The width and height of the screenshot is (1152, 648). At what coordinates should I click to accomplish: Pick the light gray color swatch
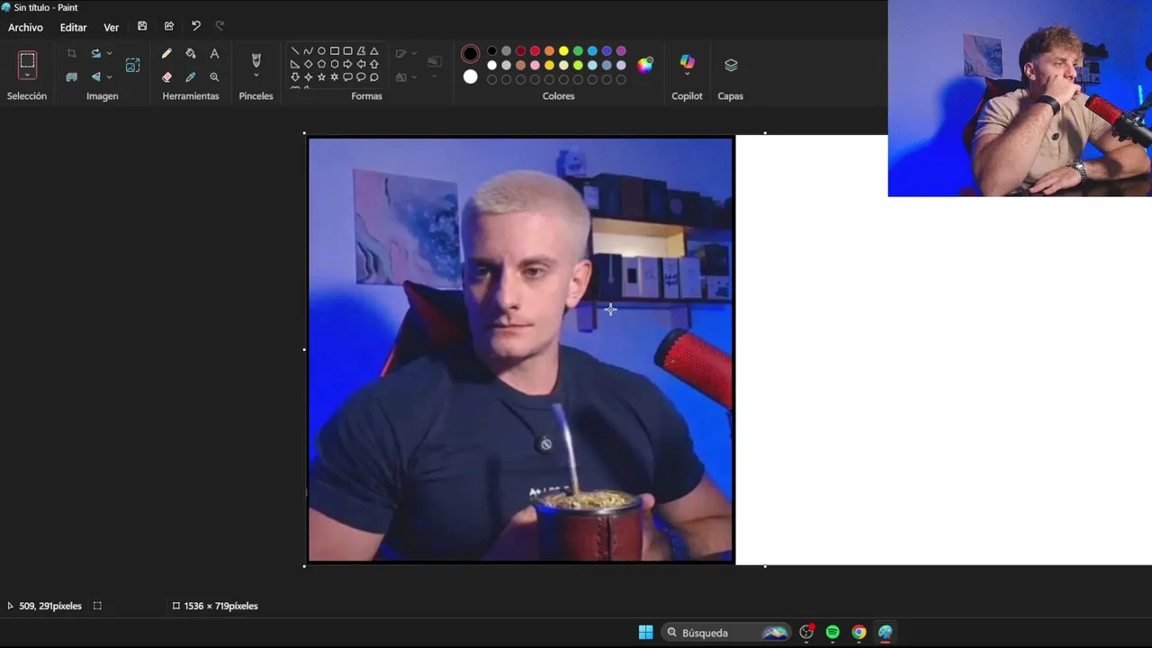(506, 65)
